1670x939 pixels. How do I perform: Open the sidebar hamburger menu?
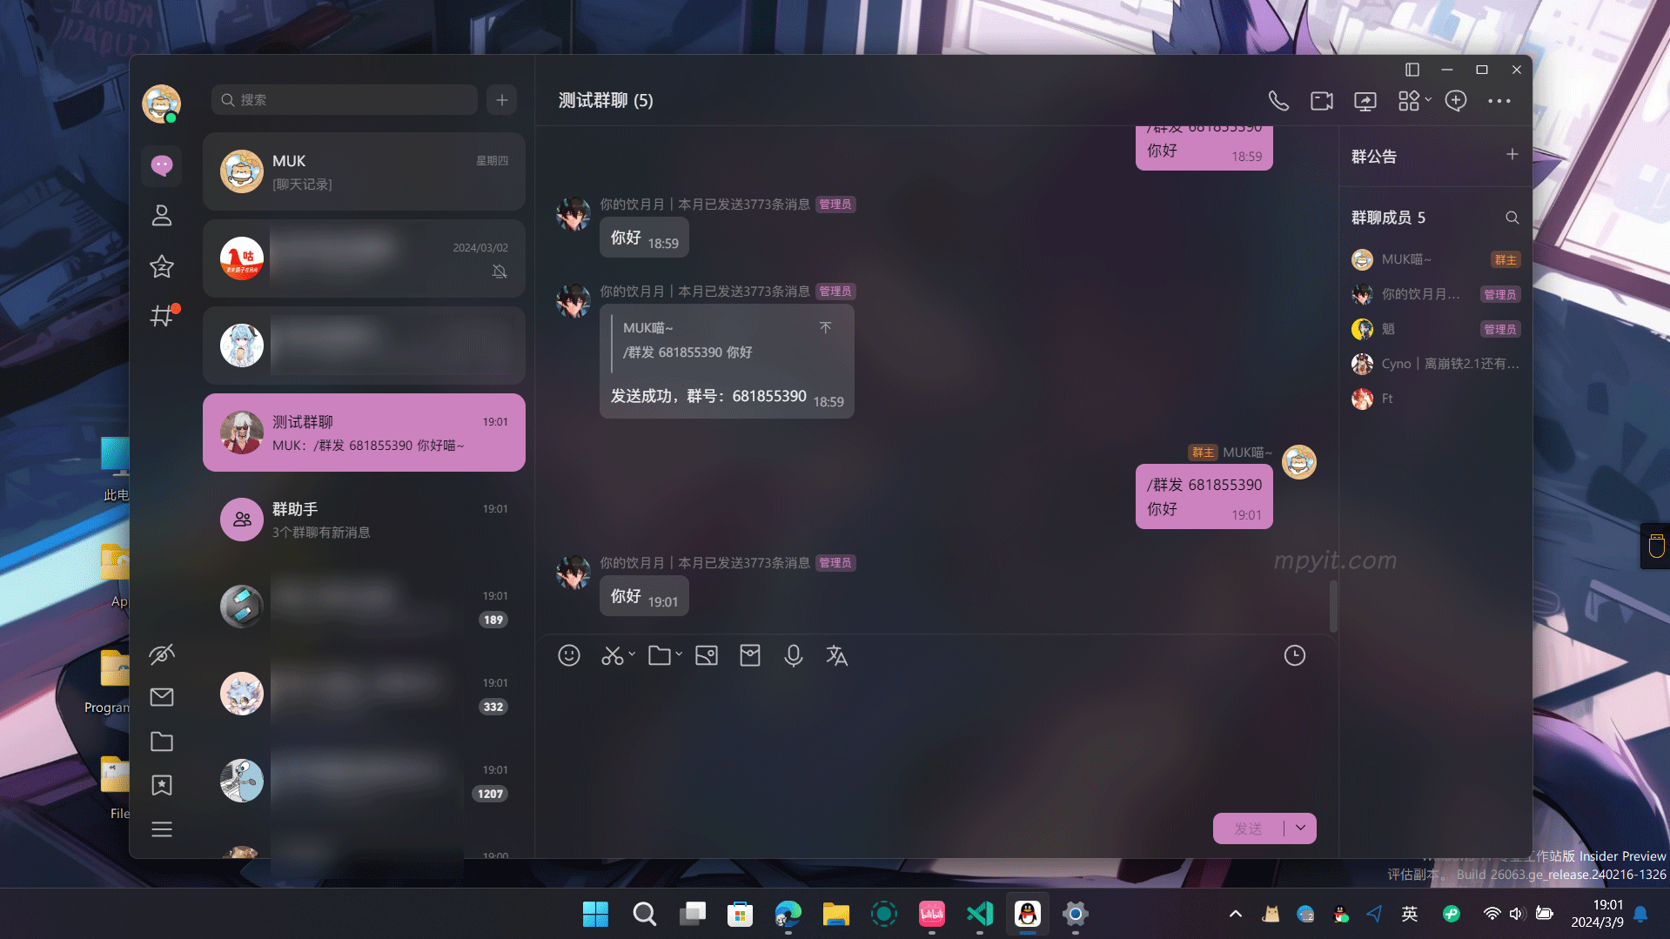click(162, 829)
